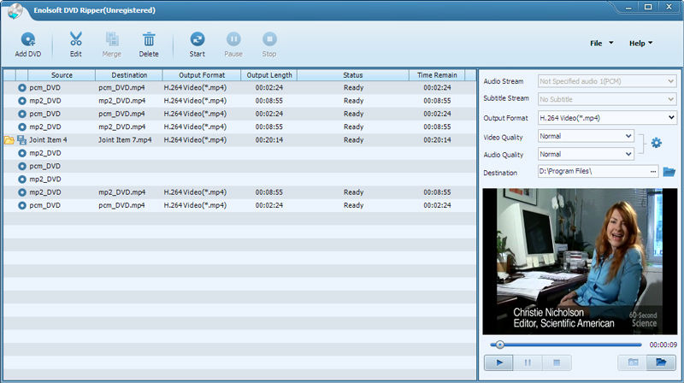The height and width of the screenshot is (383, 684).
Task: Open the Audio Stream dropdown
Action: coord(607,81)
